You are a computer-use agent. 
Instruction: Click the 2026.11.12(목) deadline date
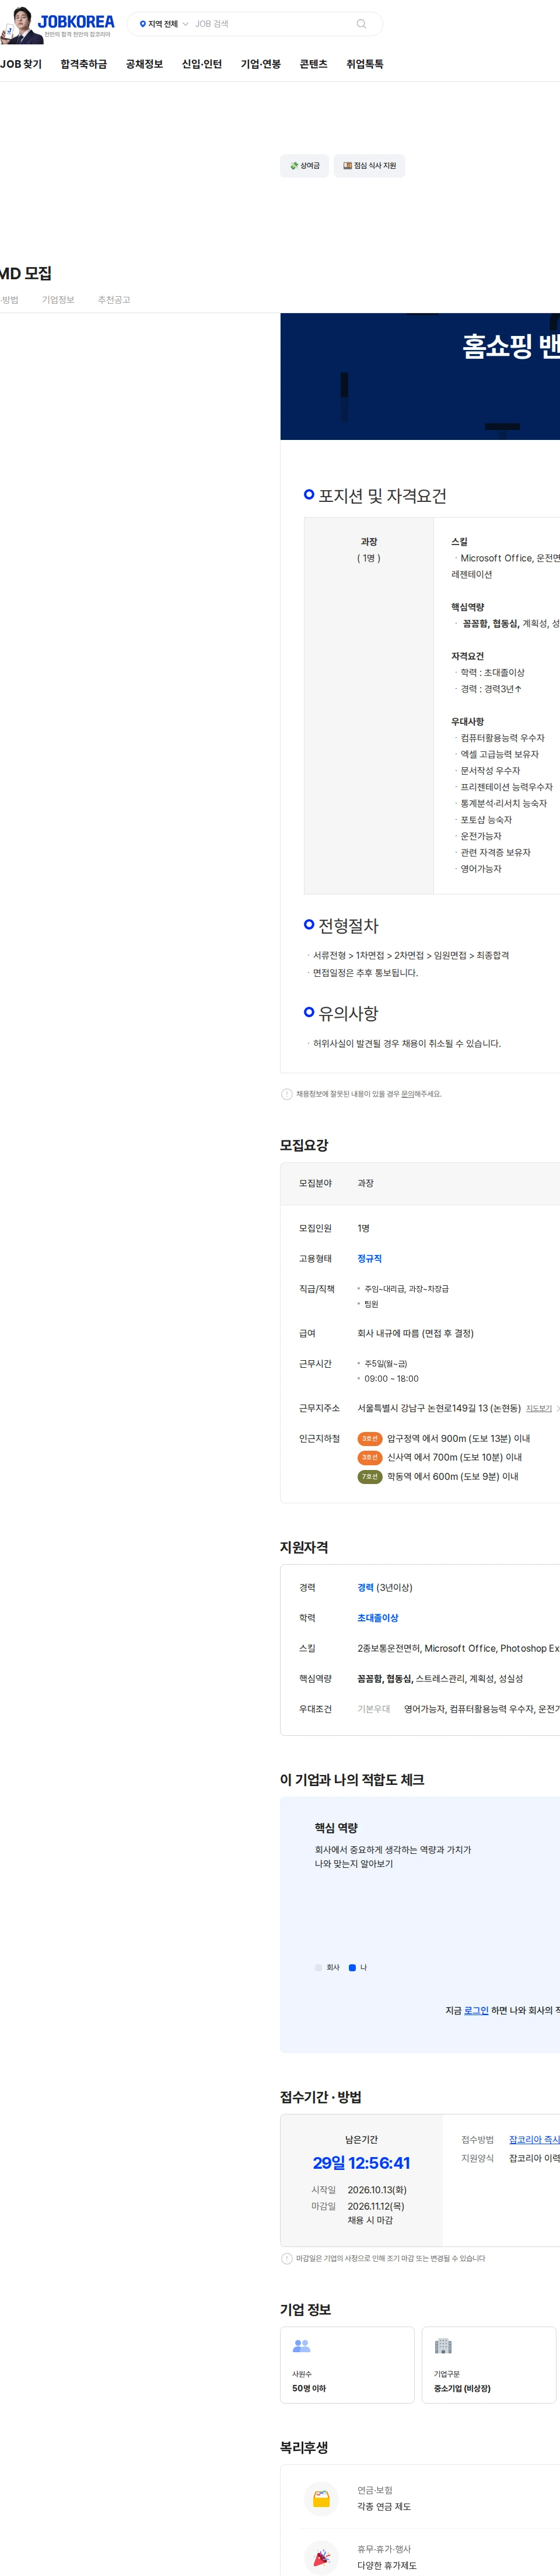[376, 2206]
